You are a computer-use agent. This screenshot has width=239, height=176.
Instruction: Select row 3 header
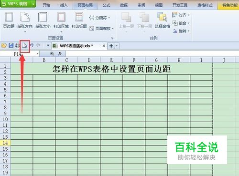[x=5, y=78]
